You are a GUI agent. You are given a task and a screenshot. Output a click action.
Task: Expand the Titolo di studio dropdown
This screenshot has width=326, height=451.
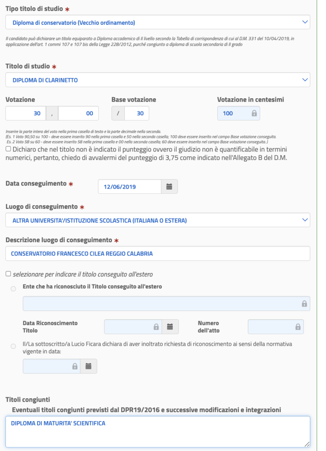[x=158, y=80]
